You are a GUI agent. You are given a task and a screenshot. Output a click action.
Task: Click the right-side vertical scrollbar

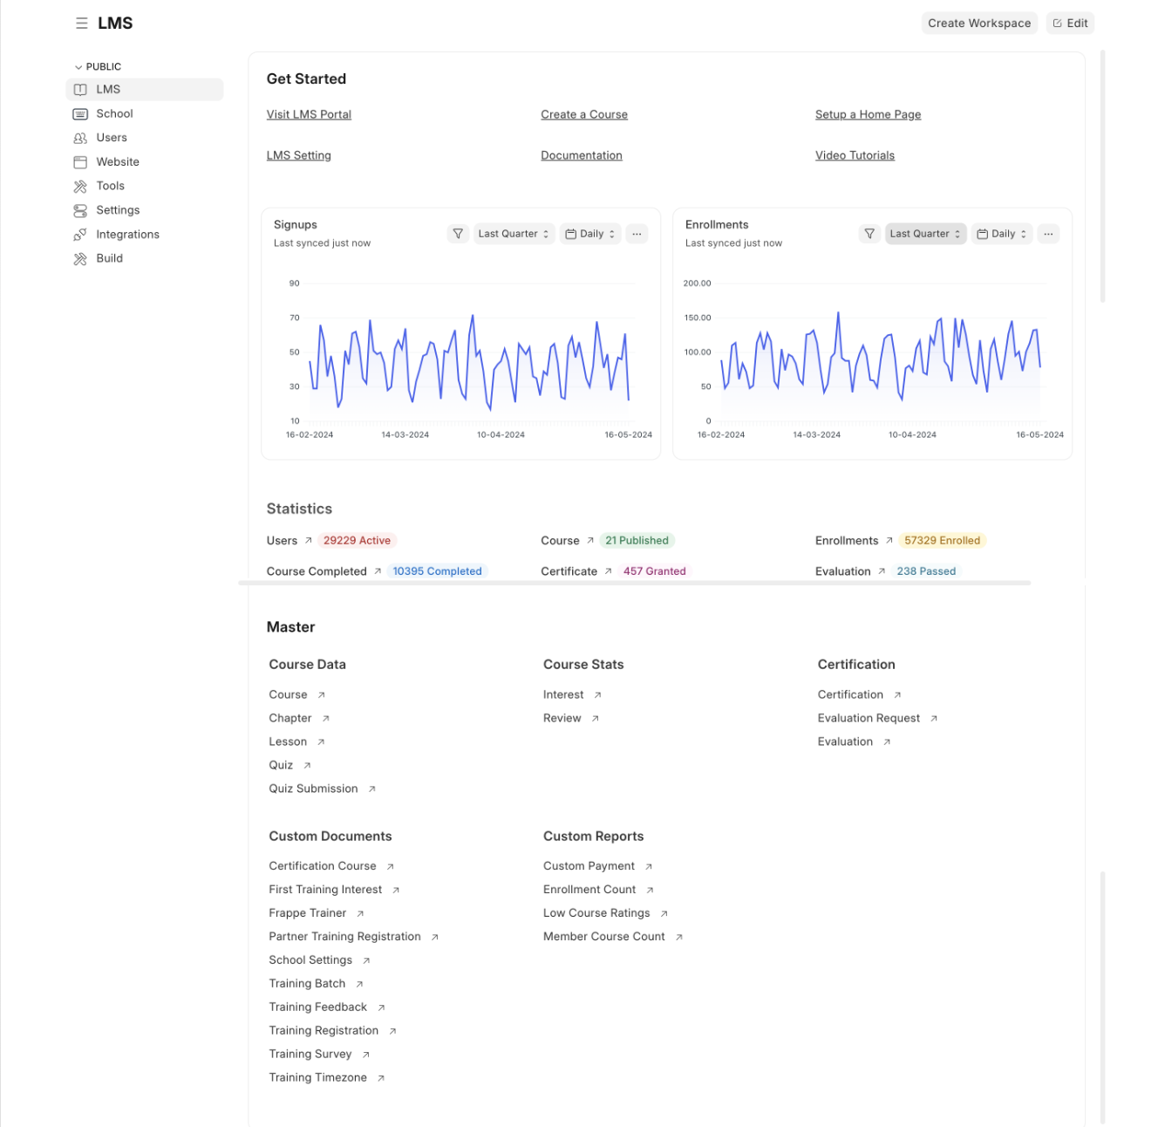click(1103, 174)
